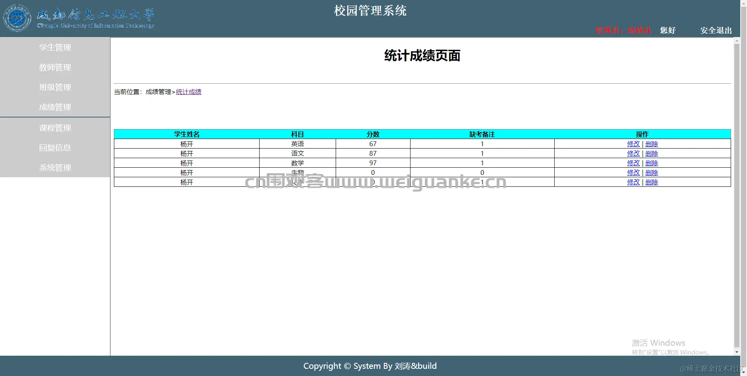Open 回复信息 in sidebar
747x376 pixels.
tap(55, 148)
